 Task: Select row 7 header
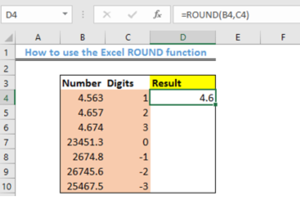click(x=8, y=142)
